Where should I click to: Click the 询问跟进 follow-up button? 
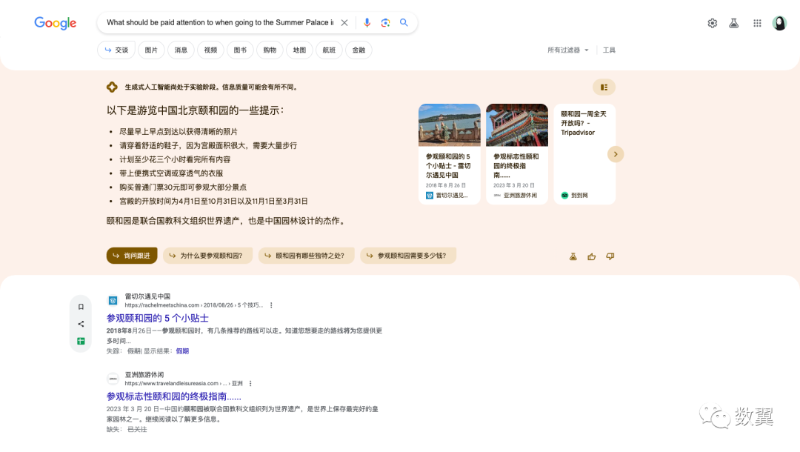click(x=132, y=256)
